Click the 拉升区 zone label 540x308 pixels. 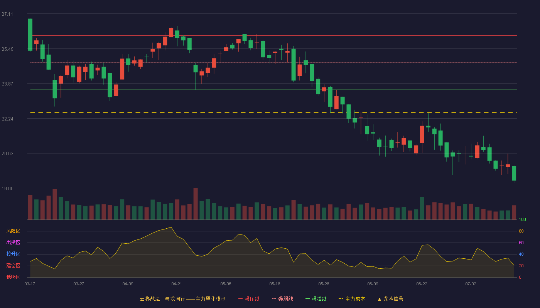click(x=13, y=254)
